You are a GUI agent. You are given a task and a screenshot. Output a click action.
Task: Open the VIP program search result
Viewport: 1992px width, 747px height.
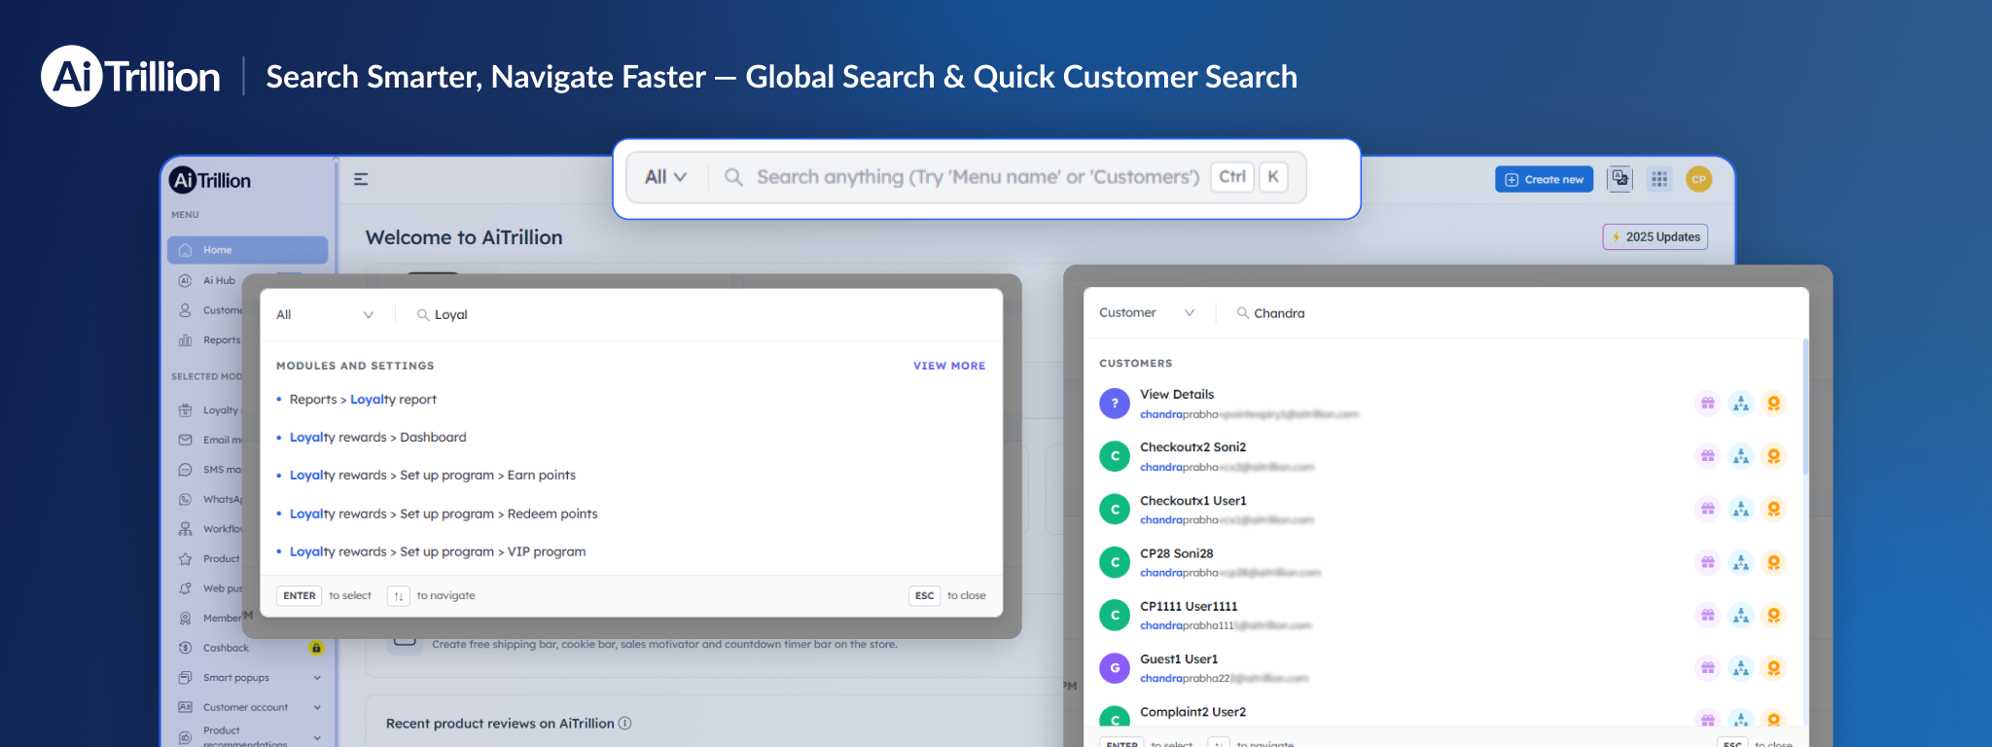438,551
